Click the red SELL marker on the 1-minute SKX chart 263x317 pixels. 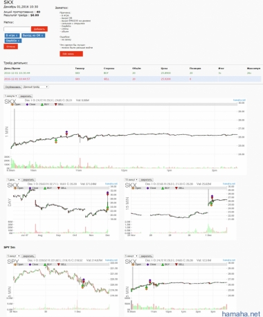coord(66,134)
